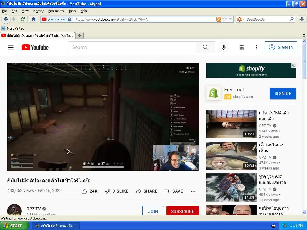Click the DuckDuckGo magnifier search icon
307x230 pixels.
pyautogui.click(x=291, y=19)
